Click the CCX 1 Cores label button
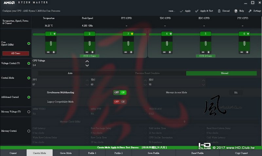The image size is (262, 156). click(x=89, y=56)
